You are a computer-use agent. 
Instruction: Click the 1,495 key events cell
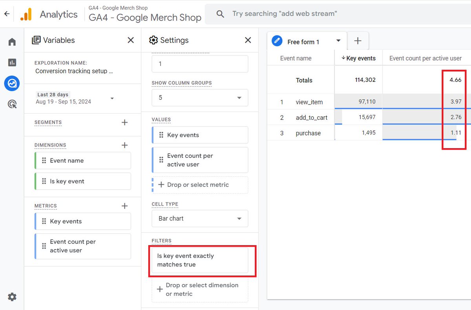[358, 133]
